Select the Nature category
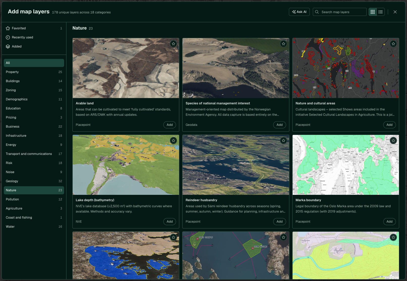 34,190
